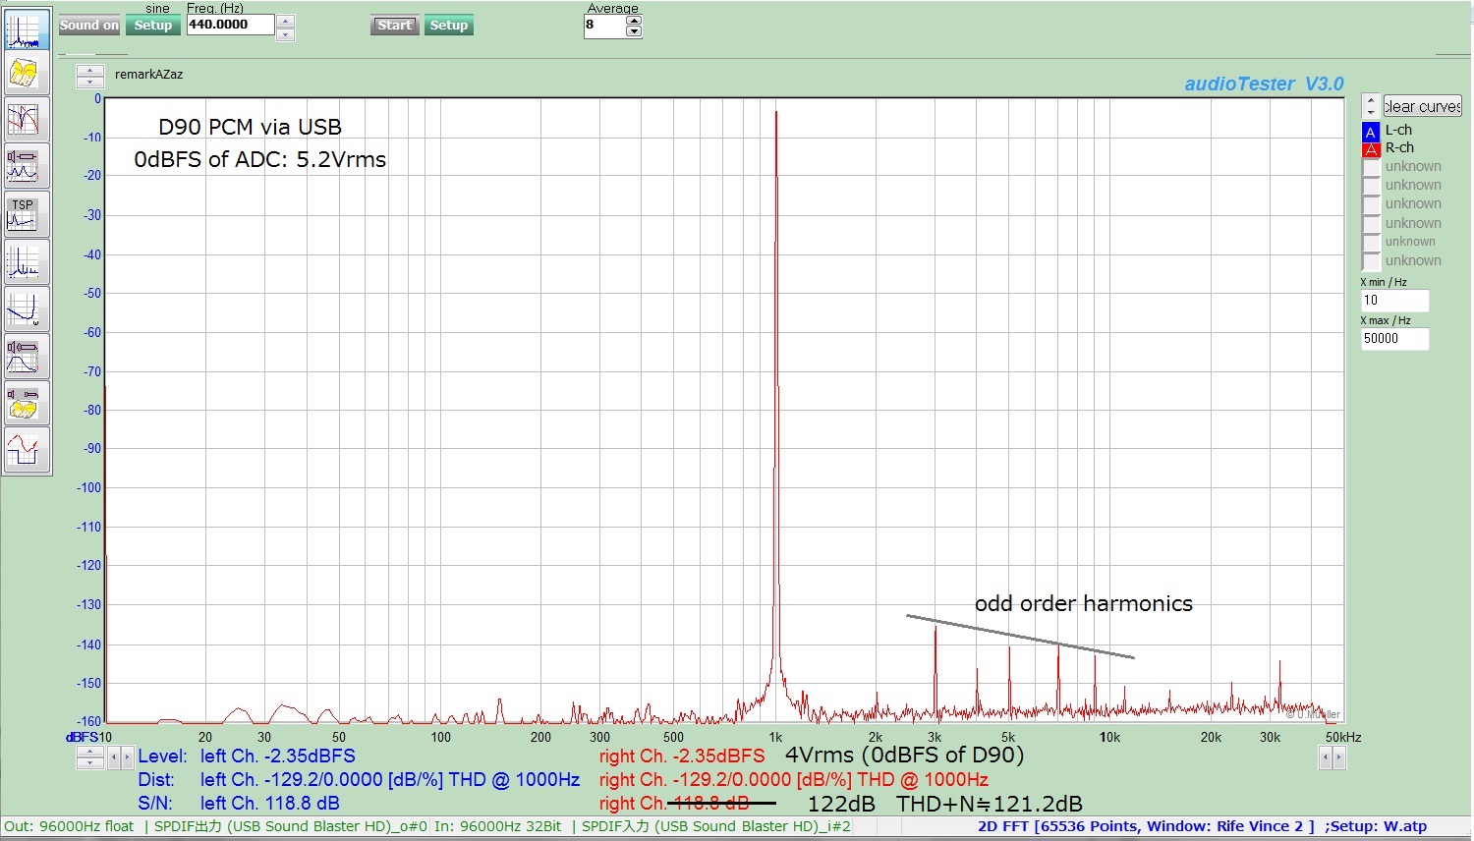Increase the frequency with the up arrow
This screenshot has width=1474, height=841.
(285, 21)
